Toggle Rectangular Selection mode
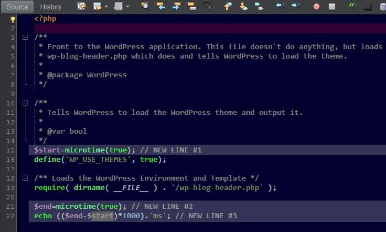 click(207, 7)
